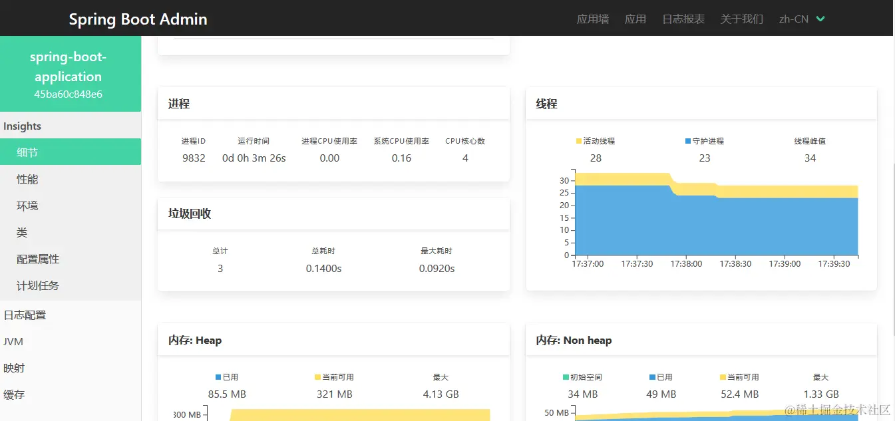Click the spring-boot-application sidebar header
Viewport: 895px width, 421px height.
[x=71, y=74]
